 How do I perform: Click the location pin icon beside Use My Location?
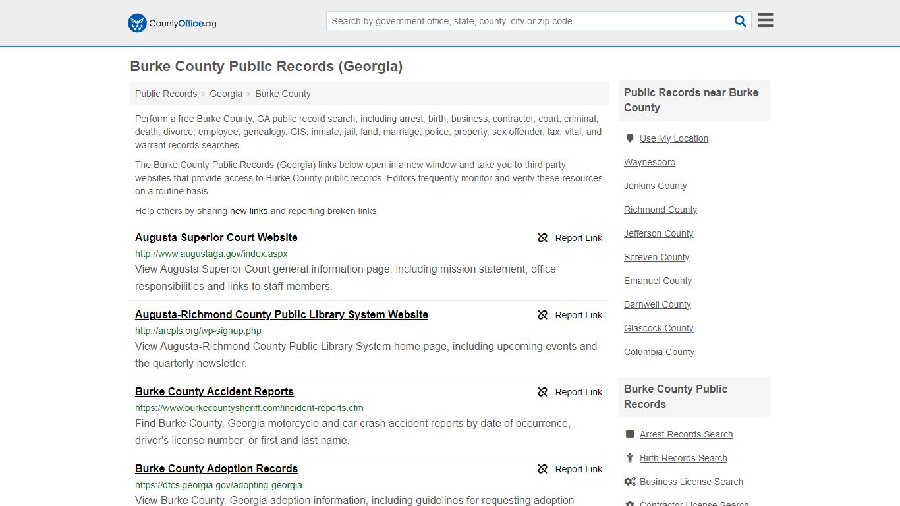click(630, 138)
